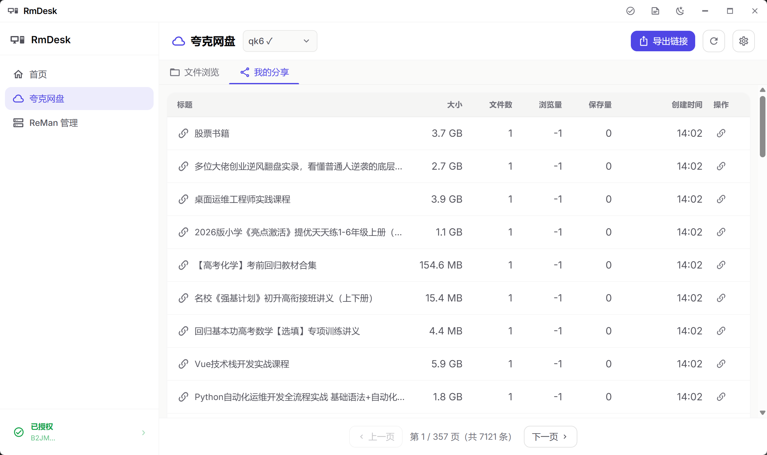Click the vertical scrollbar thumb
This screenshot has height=455, width=767.
point(762,126)
